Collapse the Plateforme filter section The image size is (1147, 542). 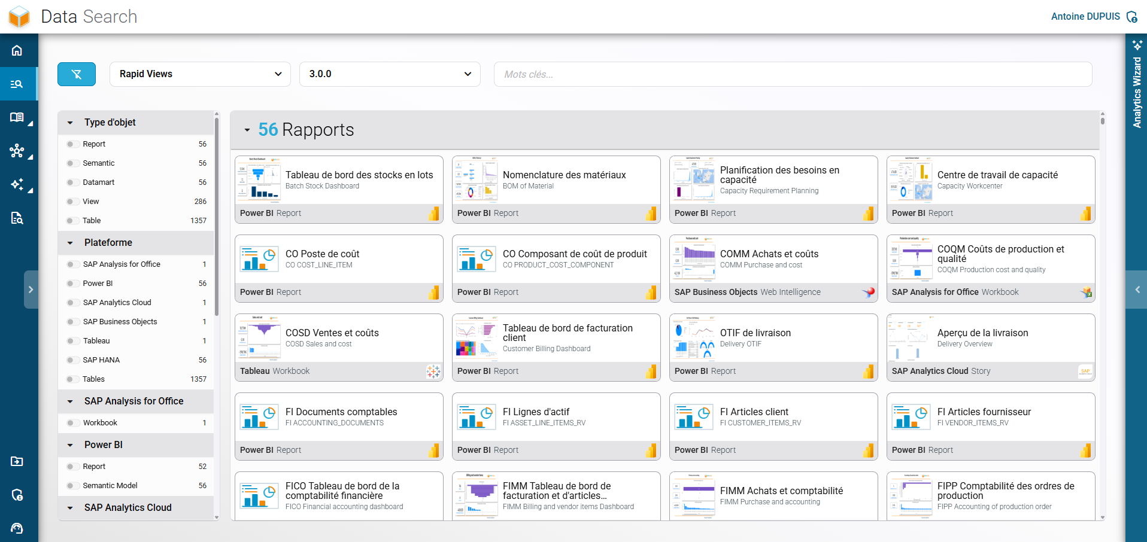(70, 243)
